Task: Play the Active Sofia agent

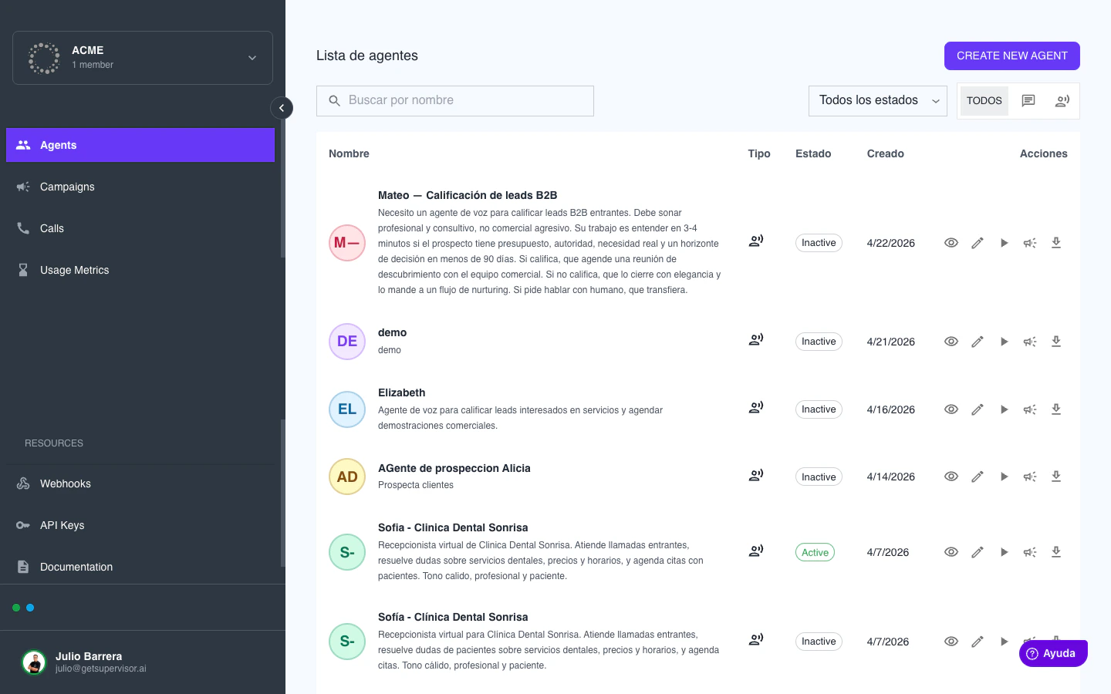Action: [1004, 552]
